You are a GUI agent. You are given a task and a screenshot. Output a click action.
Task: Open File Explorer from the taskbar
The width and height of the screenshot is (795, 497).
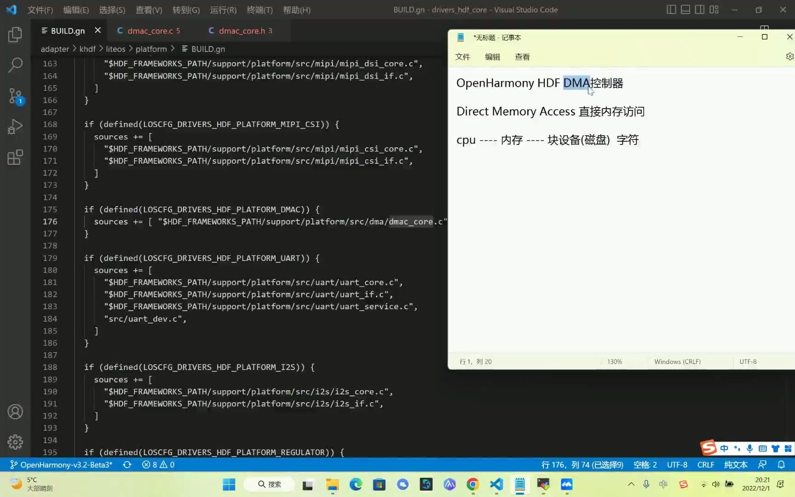coord(332,484)
